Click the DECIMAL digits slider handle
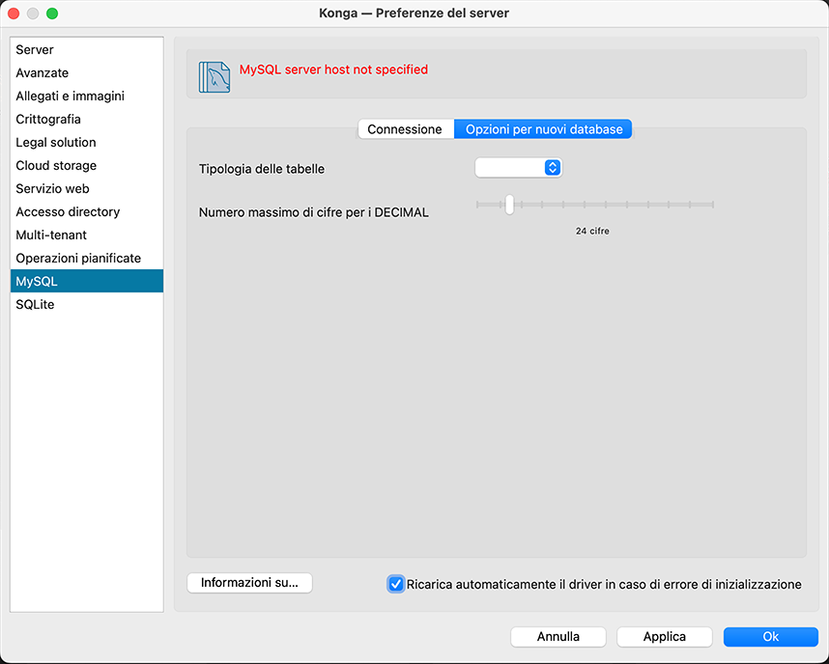829x664 pixels. pos(509,205)
